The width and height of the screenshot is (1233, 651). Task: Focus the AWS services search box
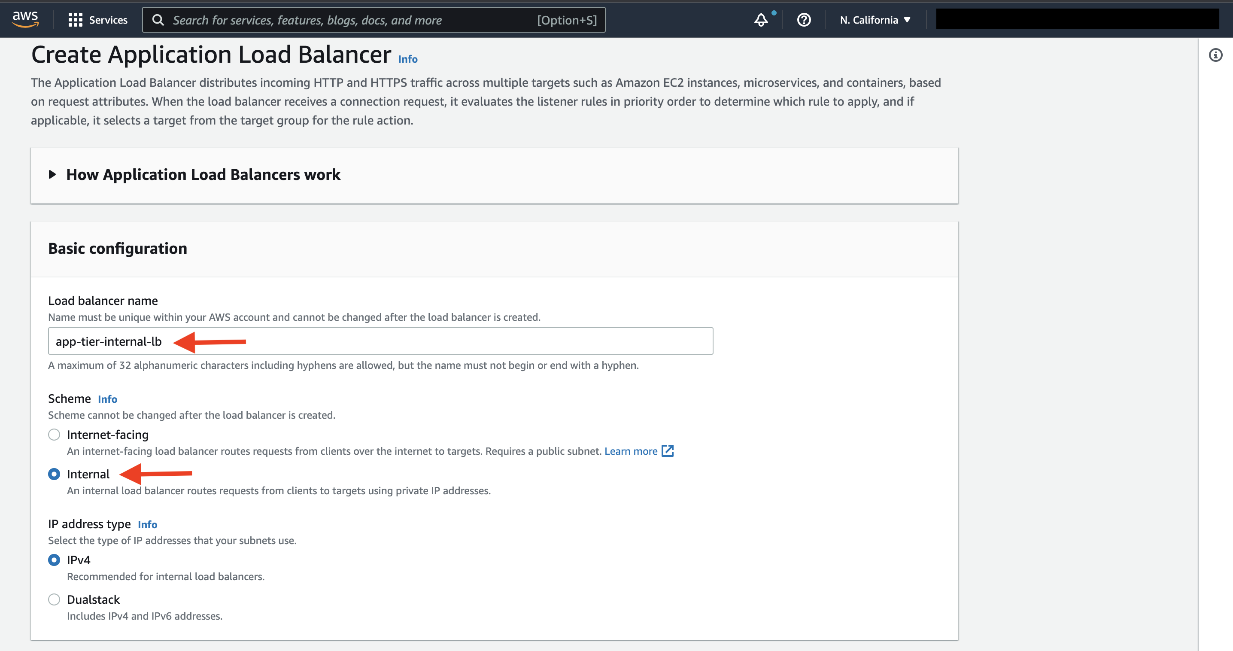[374, 20]
